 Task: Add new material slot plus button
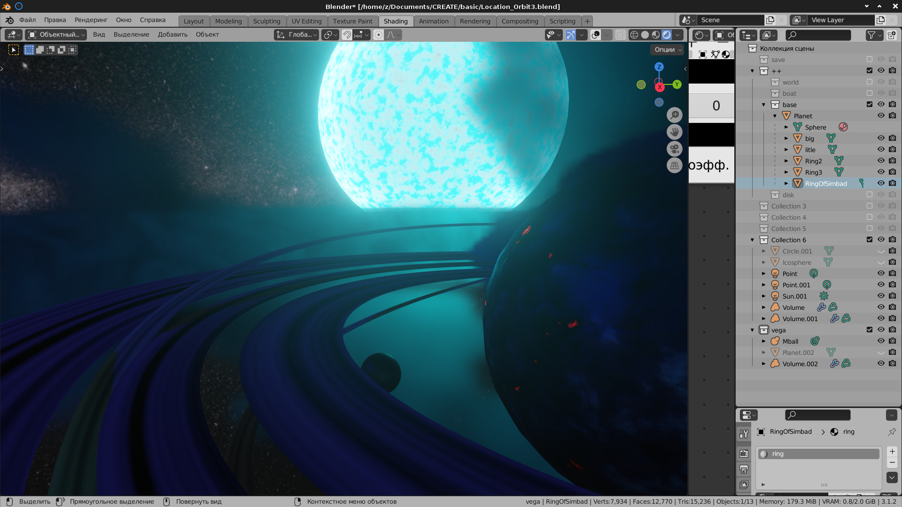pos(892,452)
